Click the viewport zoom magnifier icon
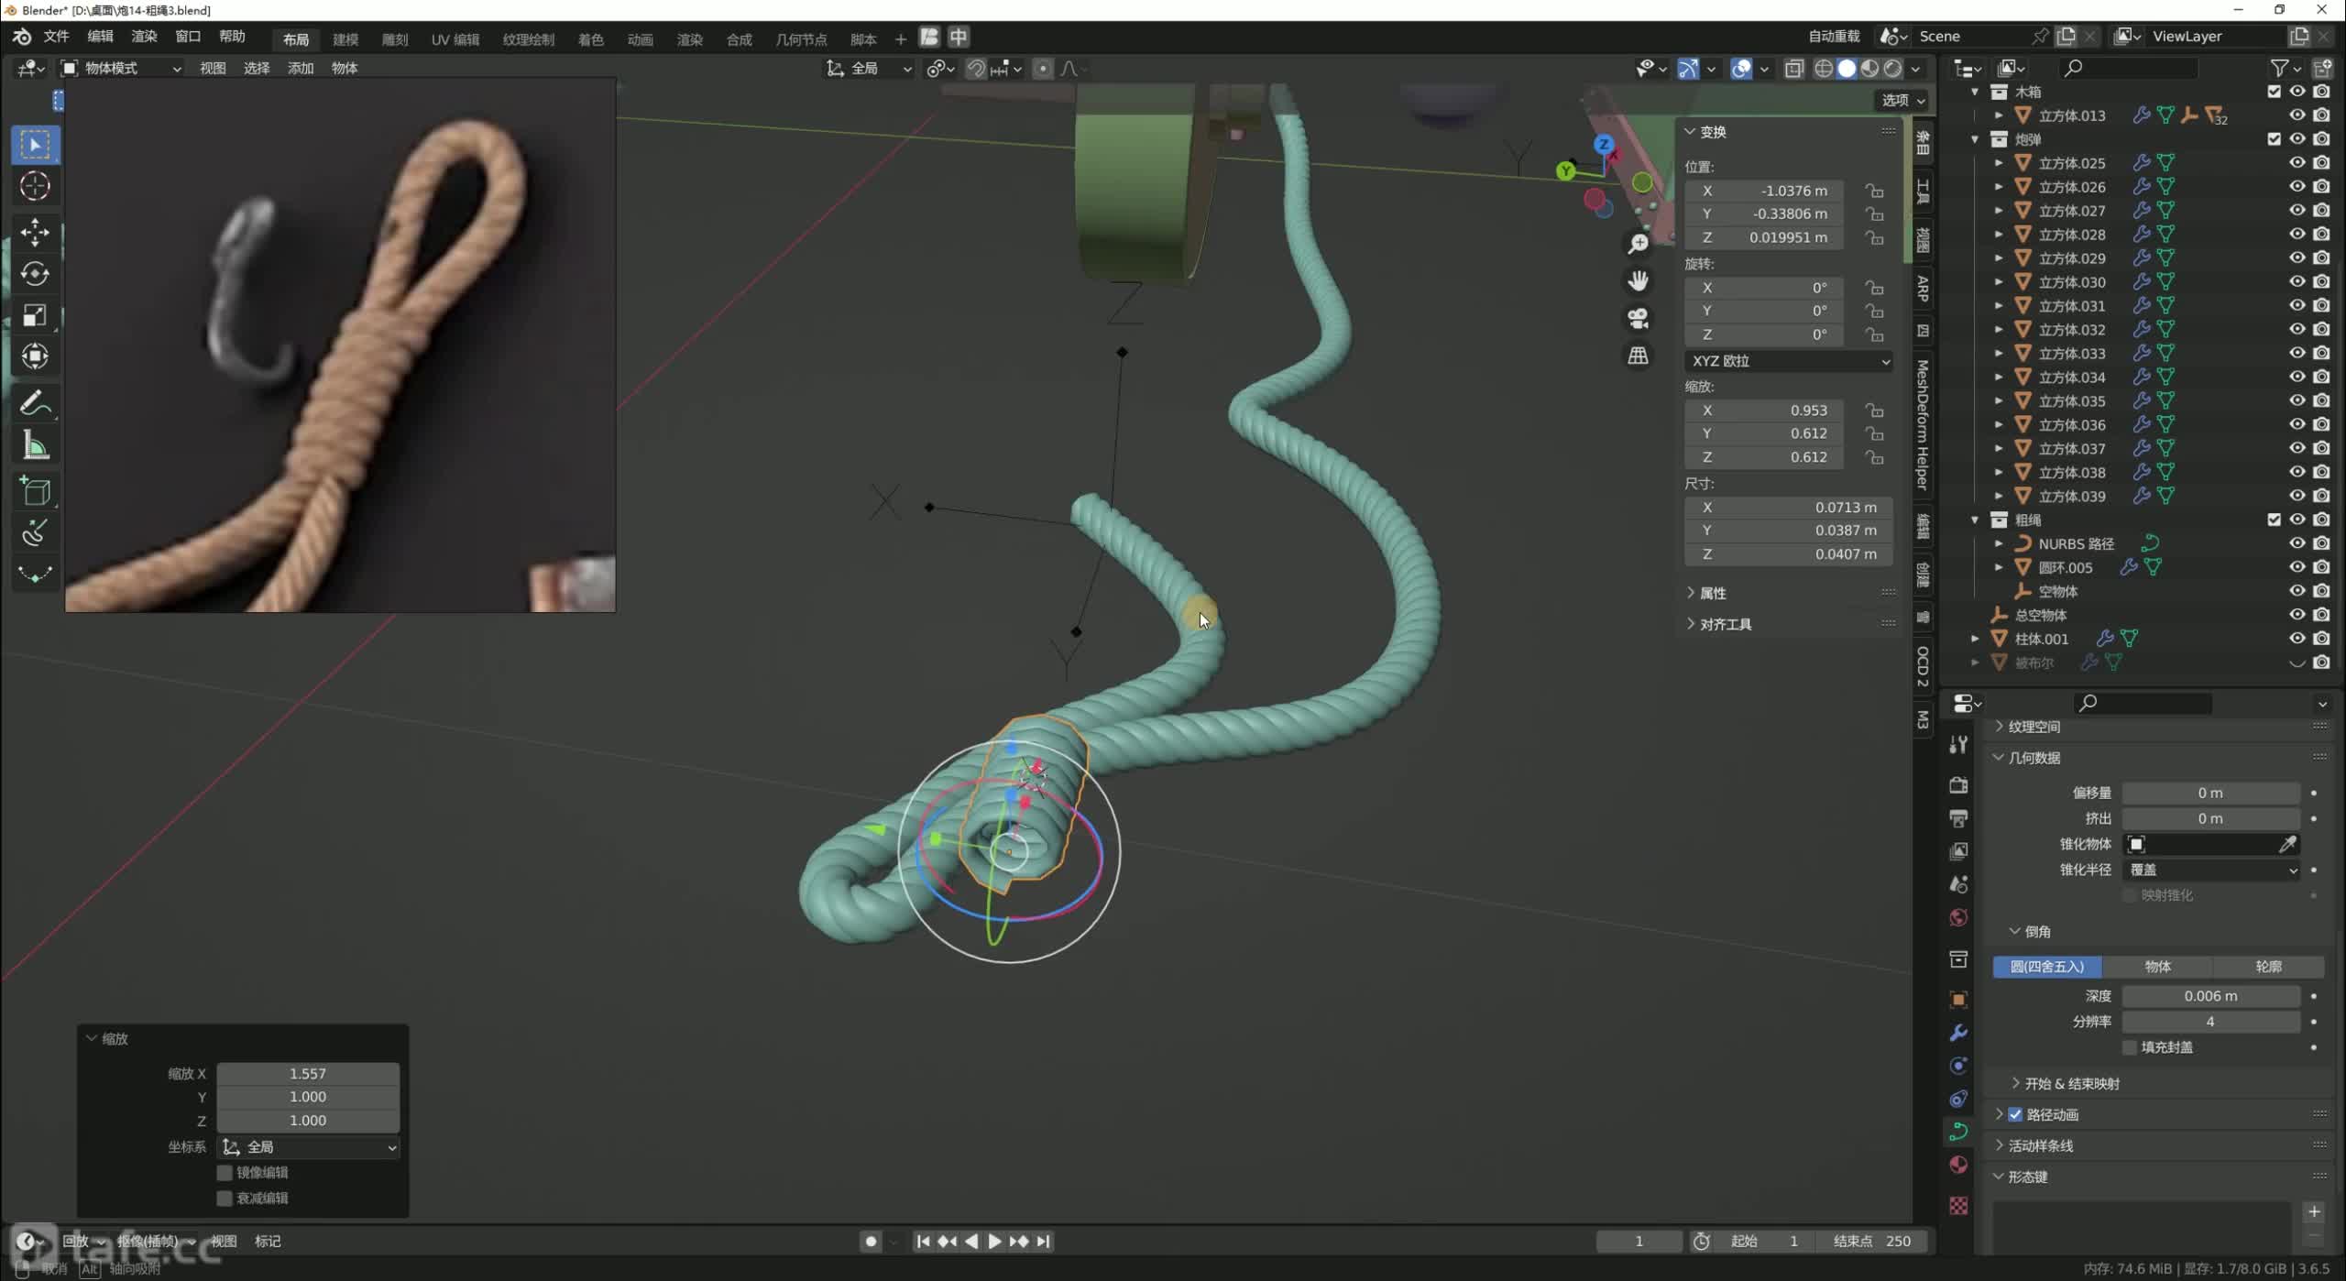Screen dimensions: 2346x1281 1638,244
